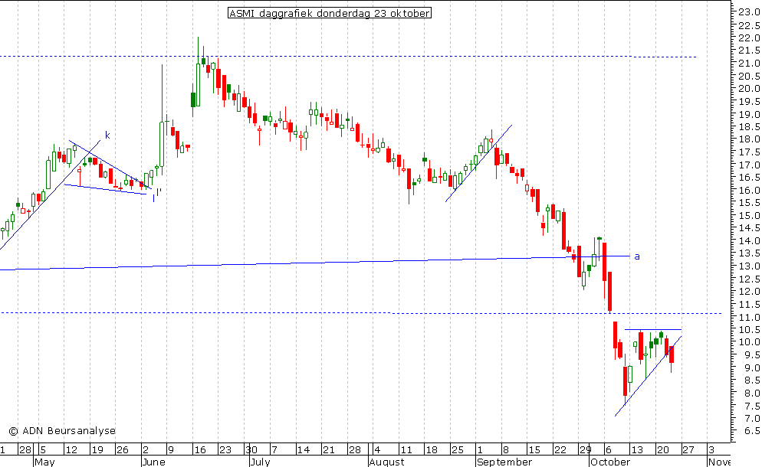
Task: Click date label 8 in September
Action: (505, 450)
